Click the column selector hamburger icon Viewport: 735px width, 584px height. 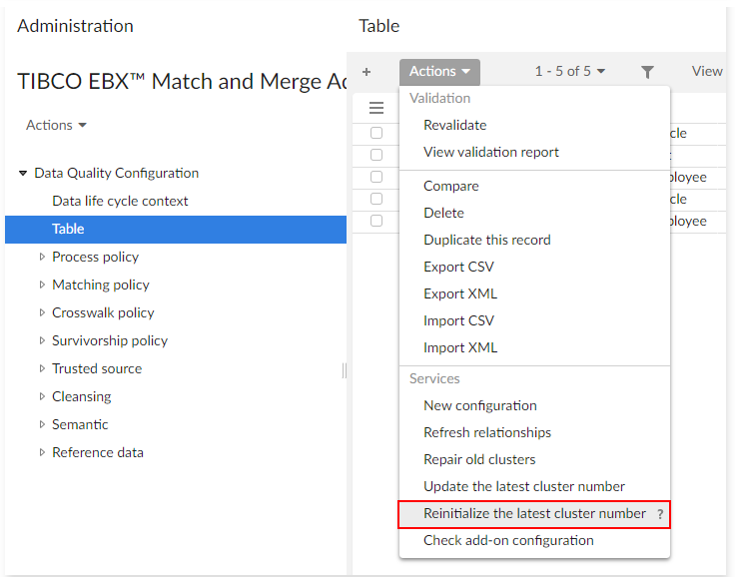376,108
